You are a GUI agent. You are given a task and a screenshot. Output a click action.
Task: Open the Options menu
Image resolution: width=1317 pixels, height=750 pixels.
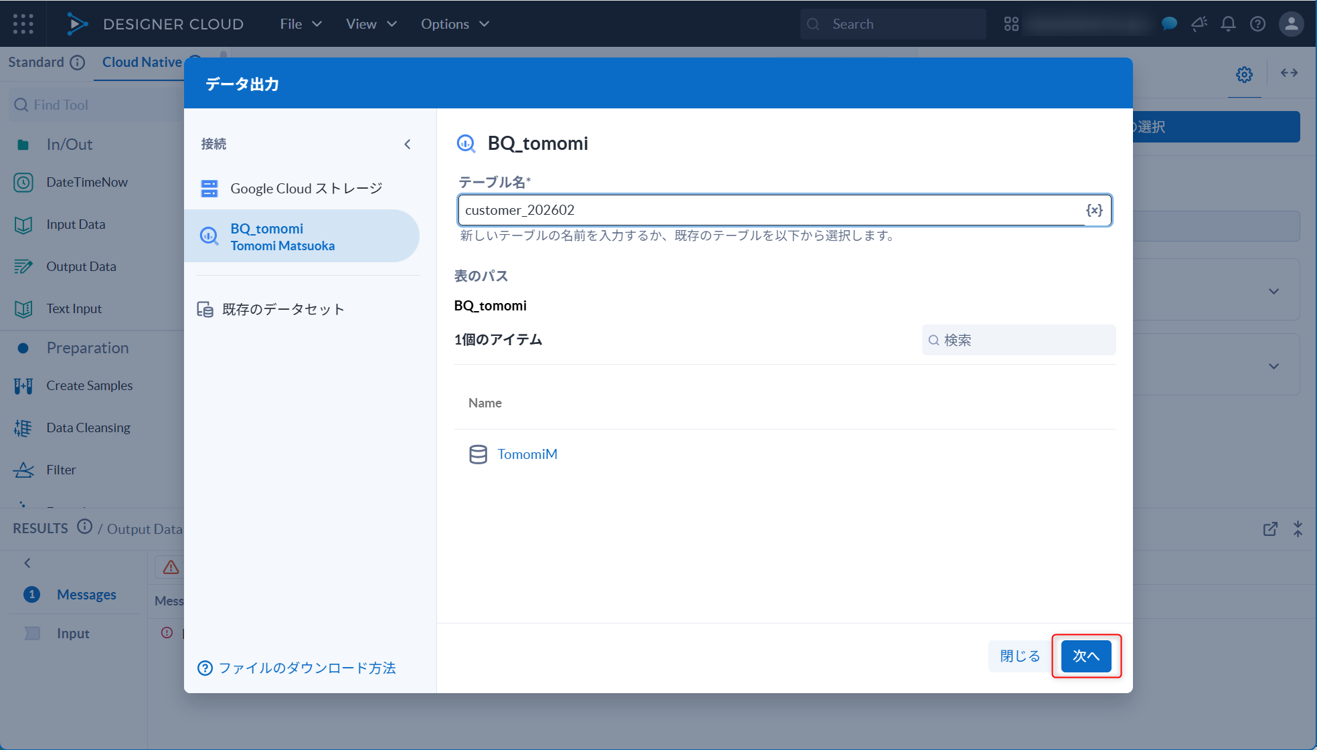tap(445, 23)
